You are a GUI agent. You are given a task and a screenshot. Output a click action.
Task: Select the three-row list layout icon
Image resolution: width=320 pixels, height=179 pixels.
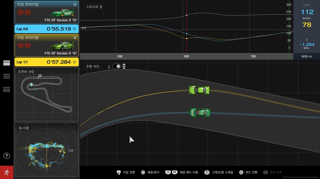click(x=6, y=76)
